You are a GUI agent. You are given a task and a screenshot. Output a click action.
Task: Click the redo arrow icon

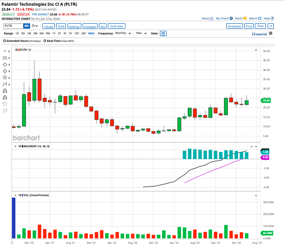(x=5, y=111)
